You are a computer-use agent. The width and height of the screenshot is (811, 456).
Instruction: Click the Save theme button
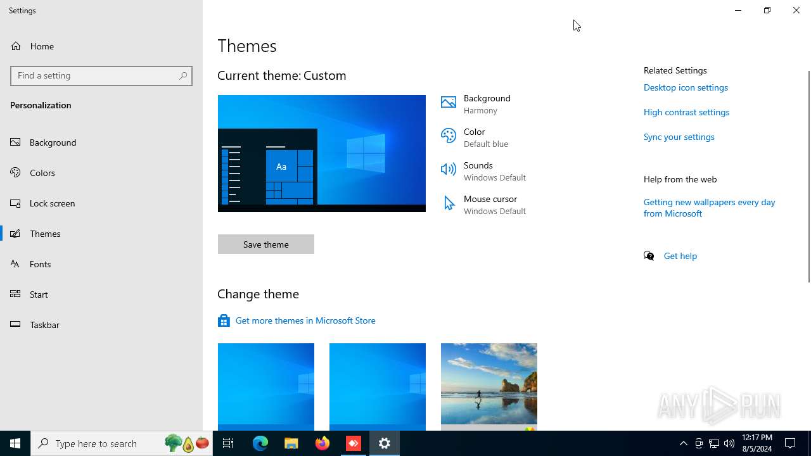266,244
